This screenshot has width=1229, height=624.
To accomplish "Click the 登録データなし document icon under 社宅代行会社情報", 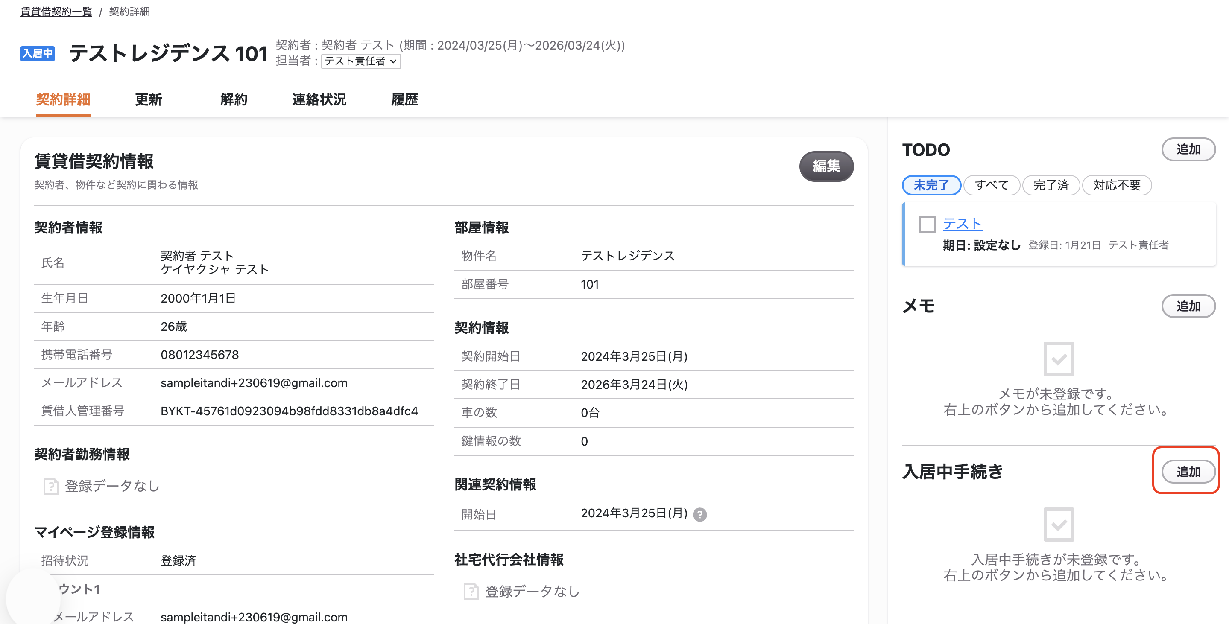I will (471, 592).
